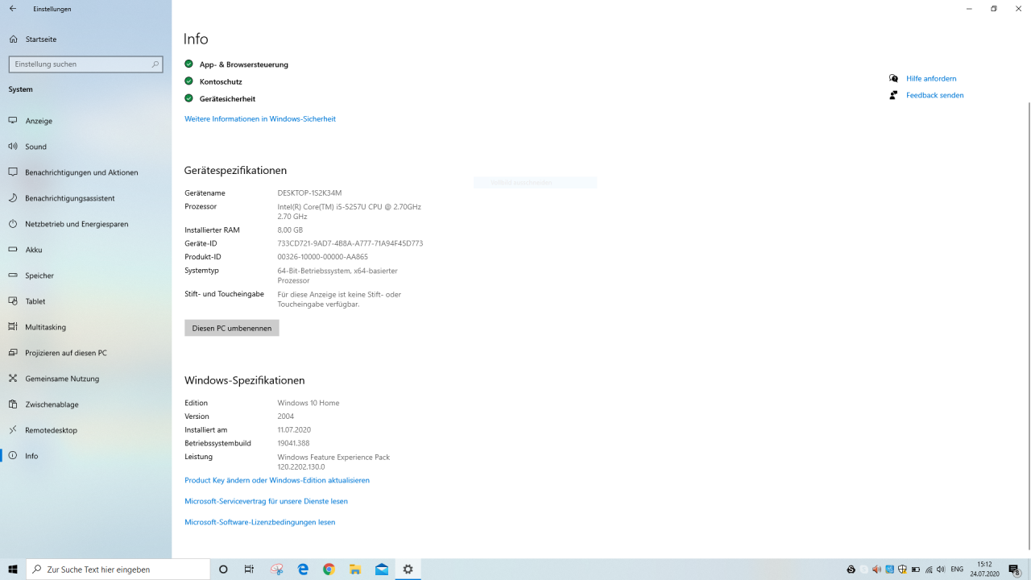
Task: Open Mail app from taskbar
Action: pyautogui.click(x=382, y=570)
